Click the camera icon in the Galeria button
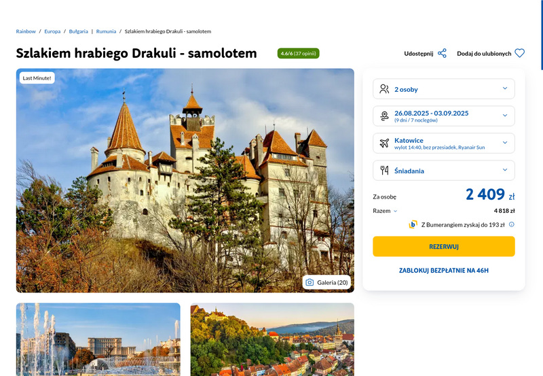543x376 pixels. coord(310,282)
